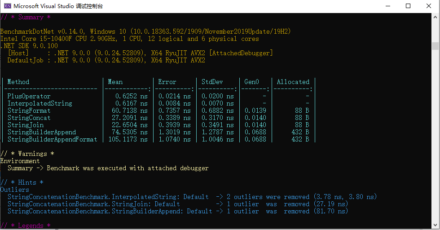Click mean value 0.6167 ns

pyautogui.click(x=131, y=103)
